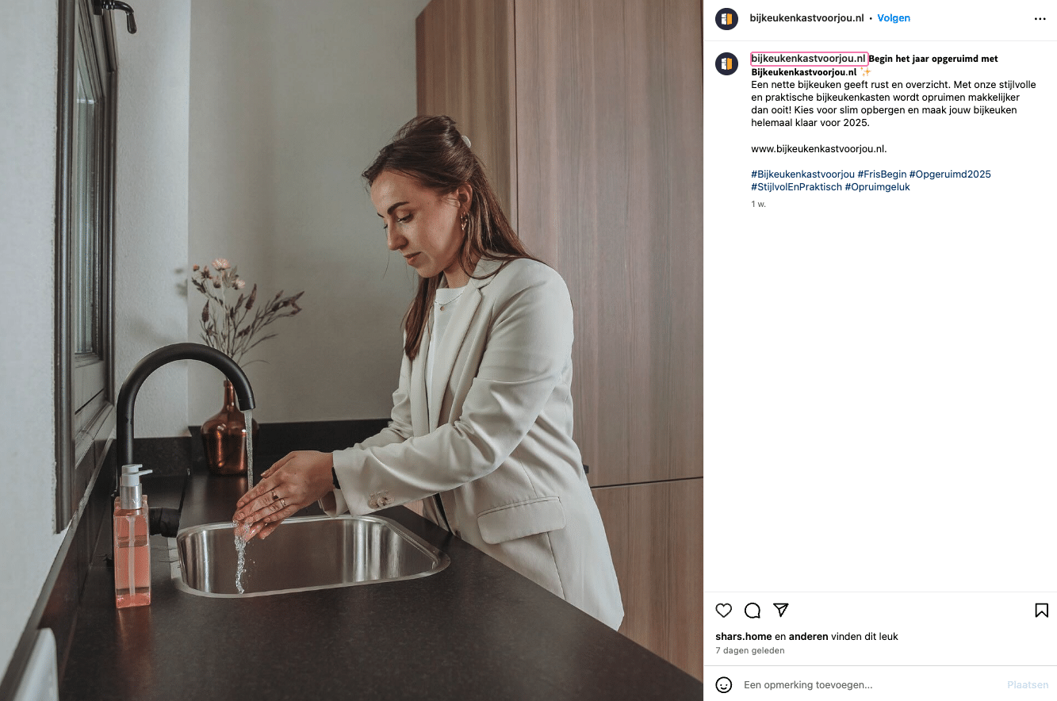This screenshot has height=701, width=1057.
Task: Show list of others who liked (anderen)
Action: (x=807, y=636)
